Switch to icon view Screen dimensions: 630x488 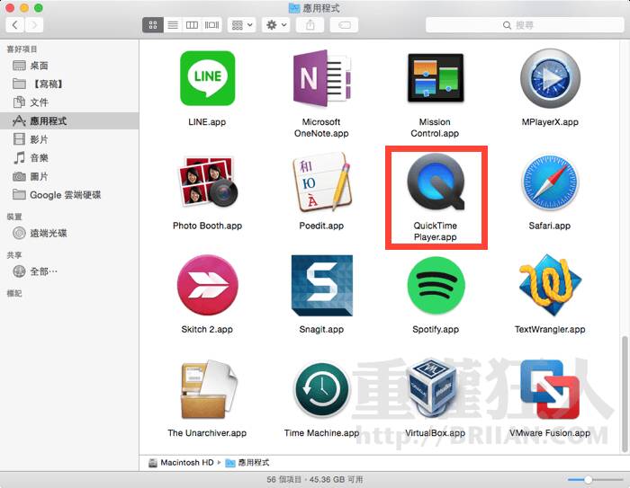[x=153, y=25]
